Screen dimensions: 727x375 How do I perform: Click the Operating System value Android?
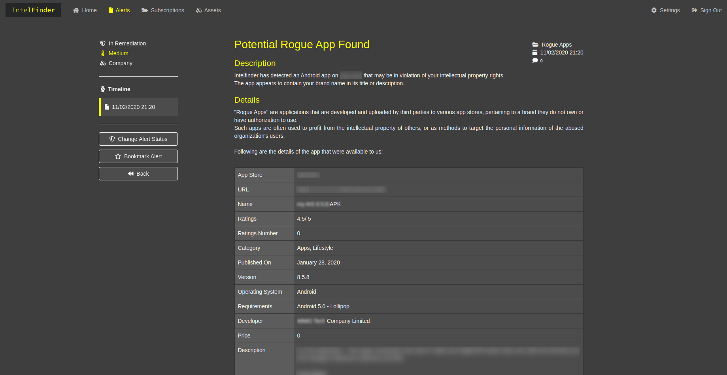click(307, 292)
